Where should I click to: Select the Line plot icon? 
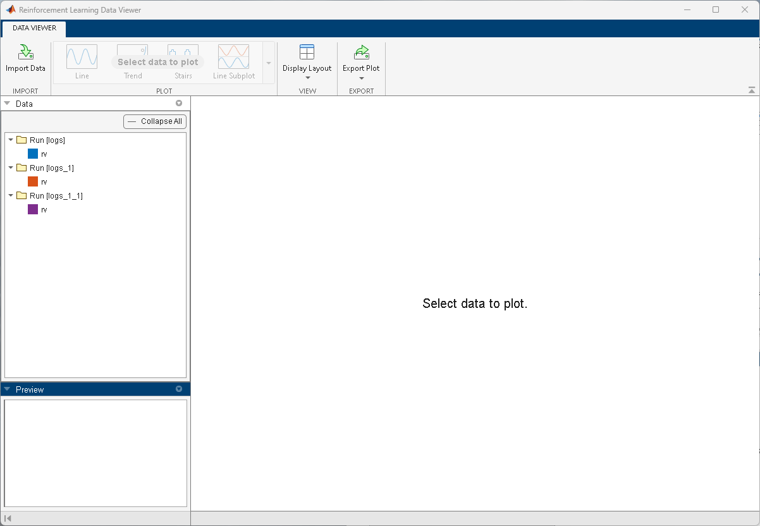pyautogui.click(x=82, y=57)
